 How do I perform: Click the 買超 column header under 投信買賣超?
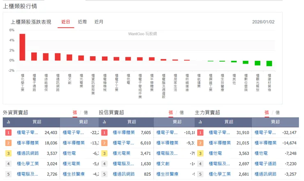(x=132, y=122)
